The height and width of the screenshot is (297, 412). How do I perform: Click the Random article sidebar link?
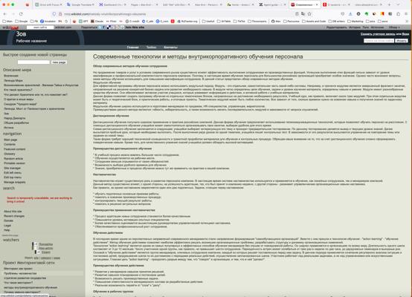point(13,158)
